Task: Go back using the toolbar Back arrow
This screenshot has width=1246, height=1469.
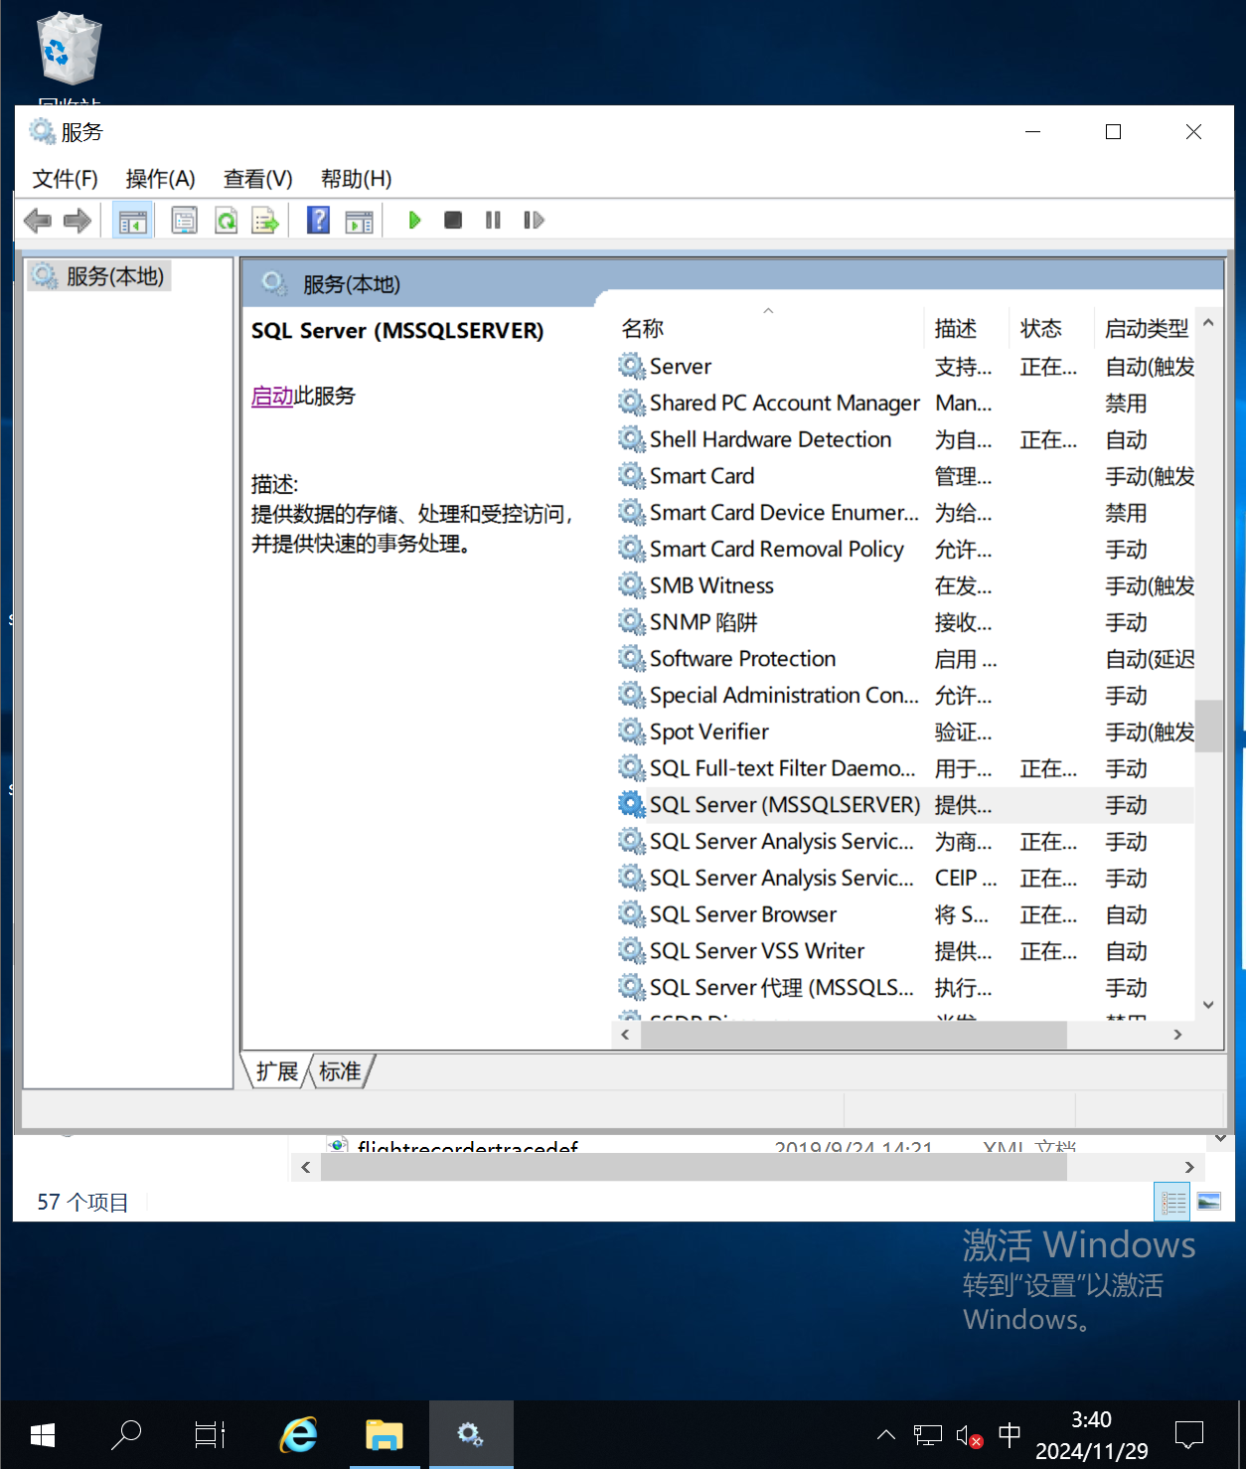Action: (x=38, y=221)
